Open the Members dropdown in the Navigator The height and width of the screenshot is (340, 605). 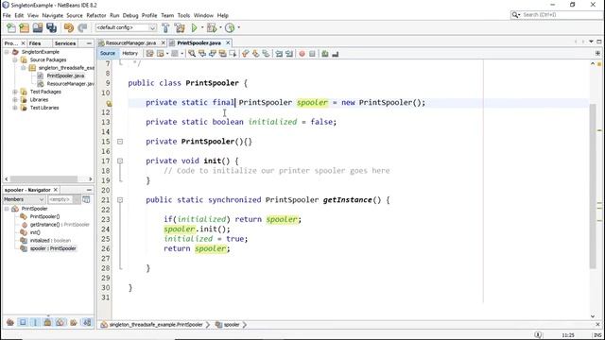[24, 199]
